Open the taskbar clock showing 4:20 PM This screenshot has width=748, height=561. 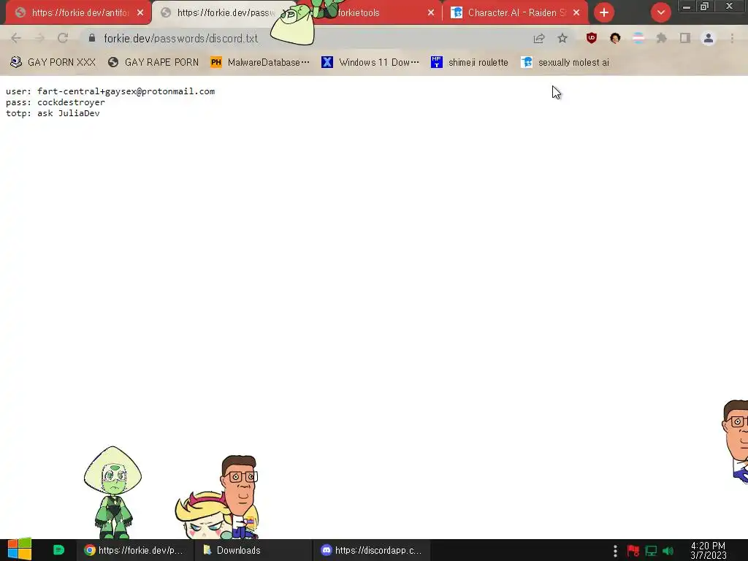709,551
